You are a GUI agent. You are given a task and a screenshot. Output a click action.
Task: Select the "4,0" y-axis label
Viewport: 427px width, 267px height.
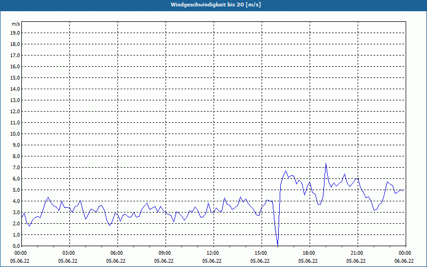tap(17, 201)
